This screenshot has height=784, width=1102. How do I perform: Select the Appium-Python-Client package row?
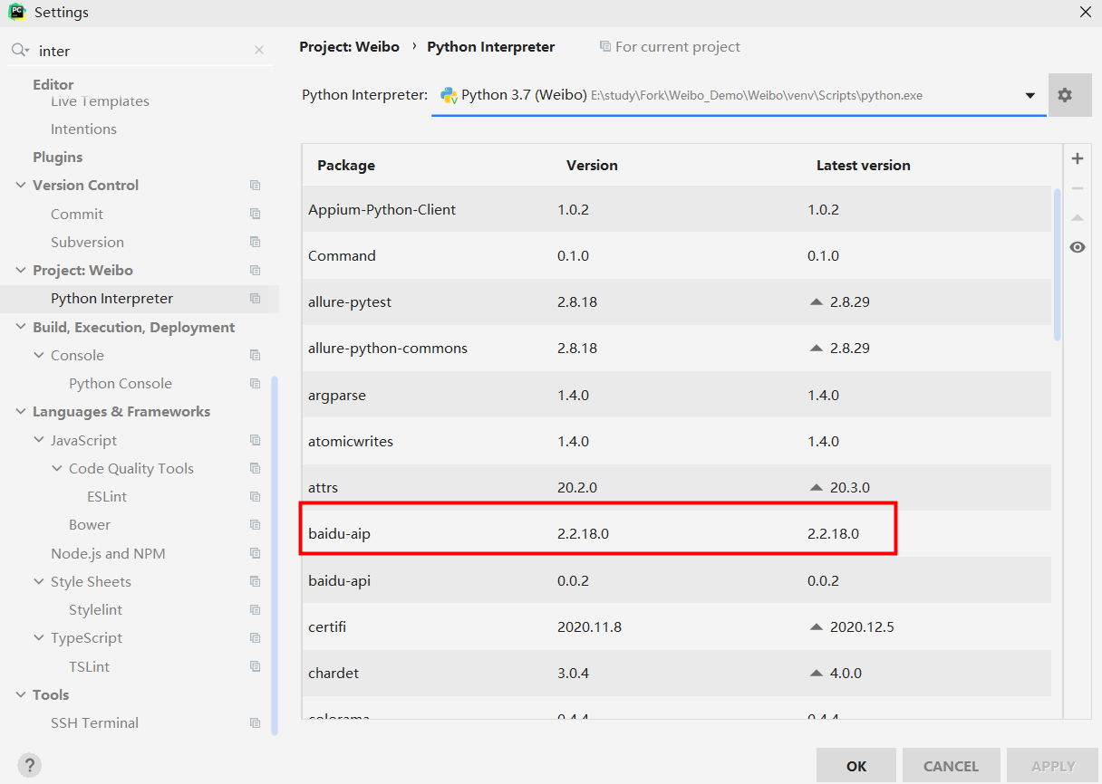[677, 209]
